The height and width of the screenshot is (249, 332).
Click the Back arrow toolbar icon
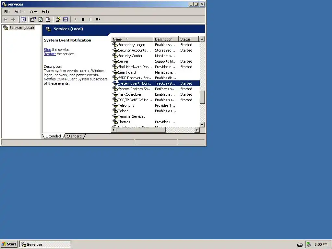[x=6, y=19]
